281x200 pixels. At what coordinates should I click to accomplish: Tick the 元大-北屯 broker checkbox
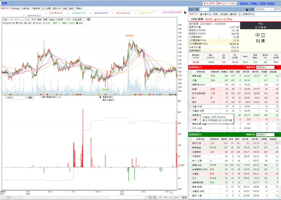(x=190, y=128)
